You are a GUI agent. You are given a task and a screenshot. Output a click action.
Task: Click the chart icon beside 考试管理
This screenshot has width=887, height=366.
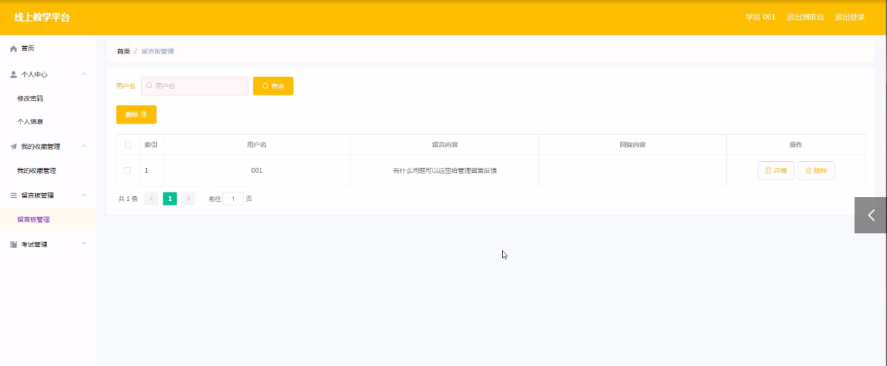13,244
